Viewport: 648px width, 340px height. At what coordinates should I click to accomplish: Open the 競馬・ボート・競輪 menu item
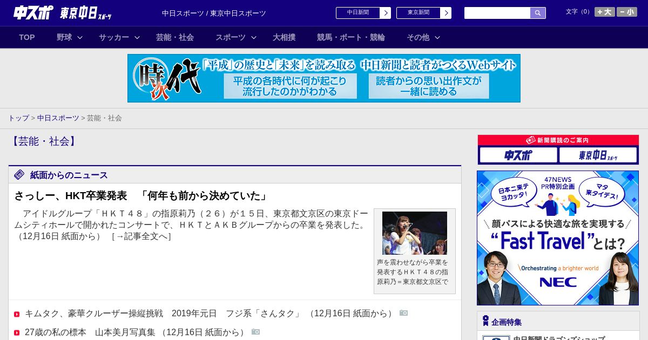point(351,37)
